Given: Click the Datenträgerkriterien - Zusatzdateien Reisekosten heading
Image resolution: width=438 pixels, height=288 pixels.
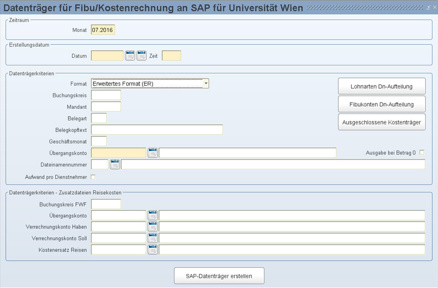Looking at the screenshot, I should tap(65, 192).
